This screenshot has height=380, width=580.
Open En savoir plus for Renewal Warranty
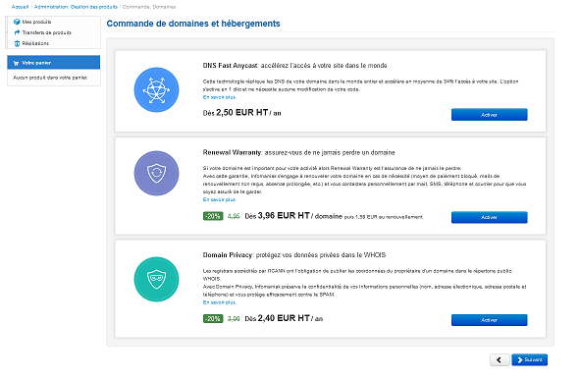tap(220, 199)
